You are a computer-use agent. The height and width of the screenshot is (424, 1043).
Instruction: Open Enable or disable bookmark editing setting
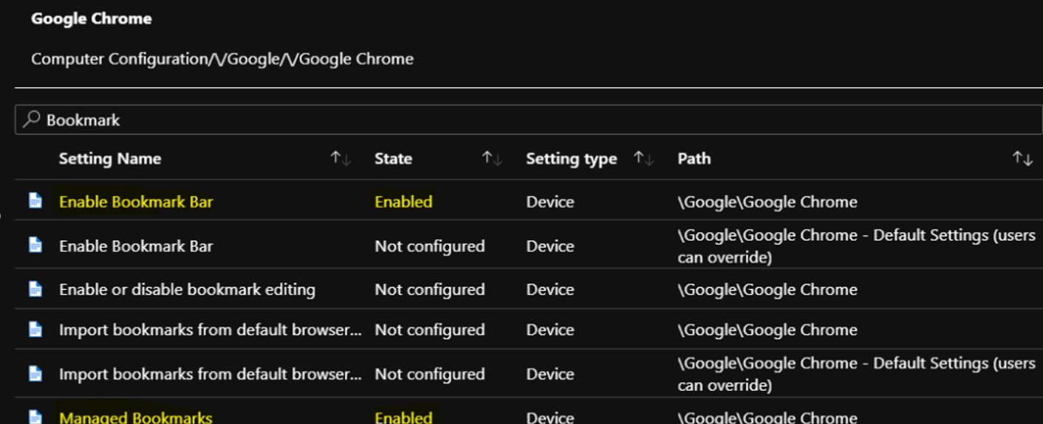coord(187,290)
